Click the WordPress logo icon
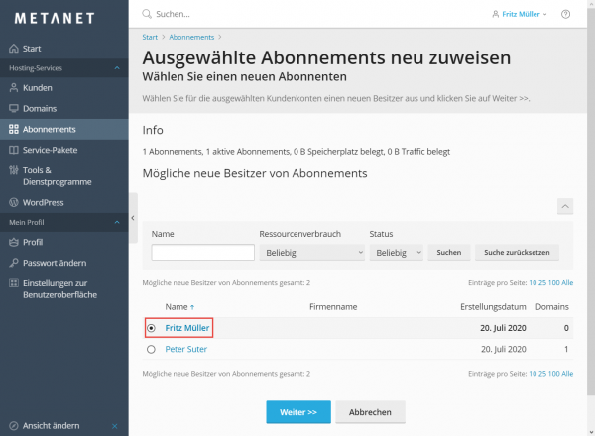Image resolution: width=595 pixels, height=436 pixels. pyautogui.click(x=13, y=202)
